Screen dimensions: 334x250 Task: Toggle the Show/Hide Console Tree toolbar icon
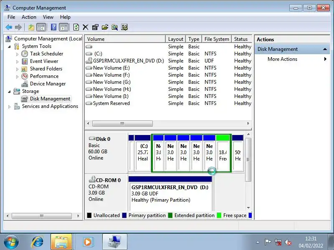coord(41,27)
